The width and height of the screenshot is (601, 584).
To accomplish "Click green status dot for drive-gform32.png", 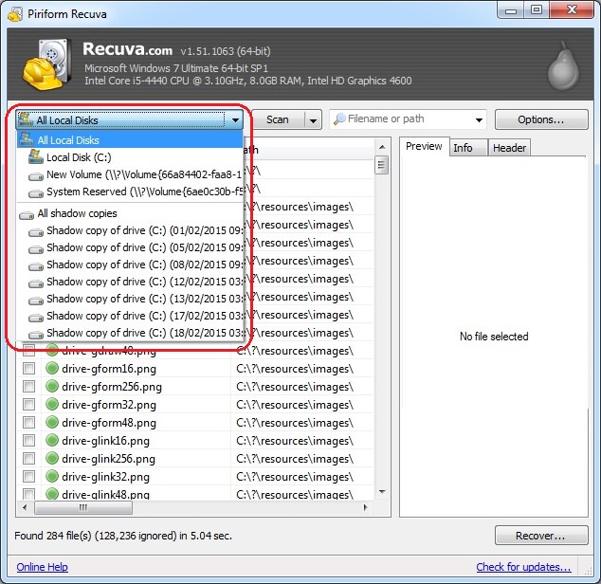I will click(52, 404).
